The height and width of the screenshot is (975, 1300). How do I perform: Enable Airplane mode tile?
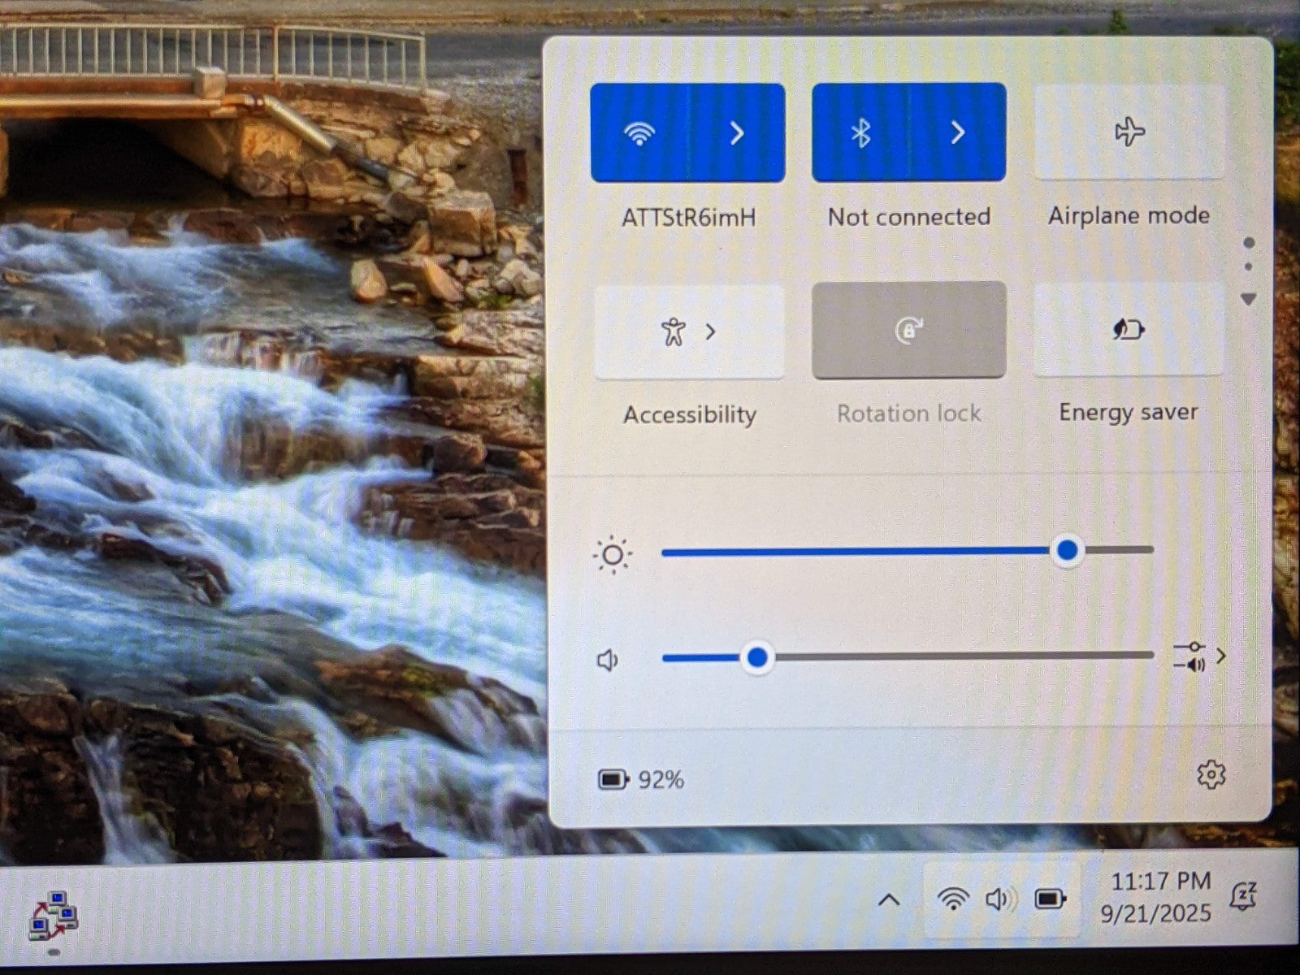[1129, 132]
